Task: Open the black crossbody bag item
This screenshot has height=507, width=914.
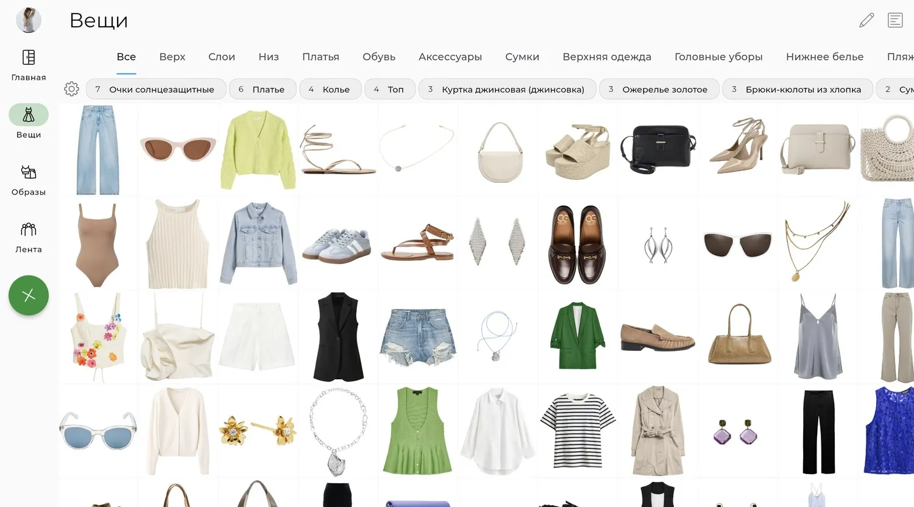Action: 658,150
